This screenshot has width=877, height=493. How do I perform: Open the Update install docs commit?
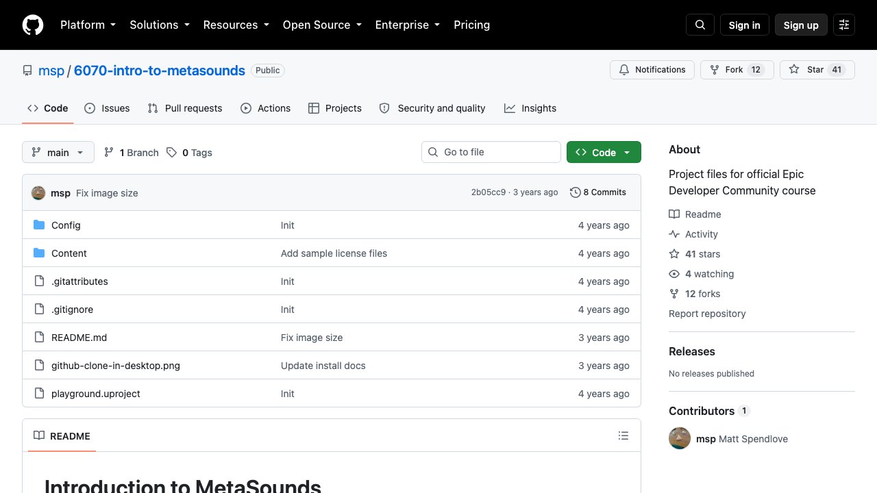323,366
